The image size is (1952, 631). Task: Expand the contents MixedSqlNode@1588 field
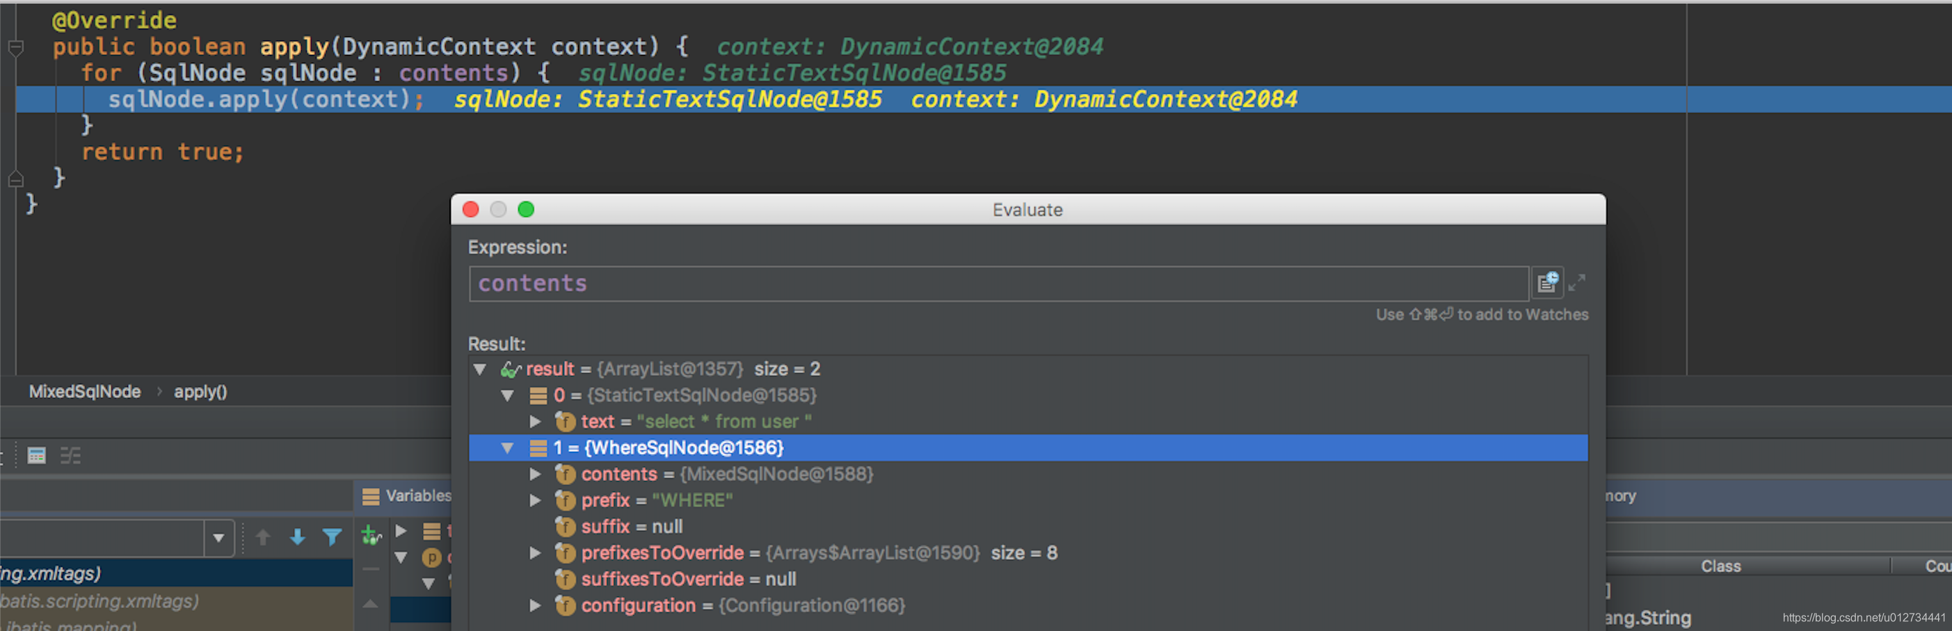(x=536, y=475)
